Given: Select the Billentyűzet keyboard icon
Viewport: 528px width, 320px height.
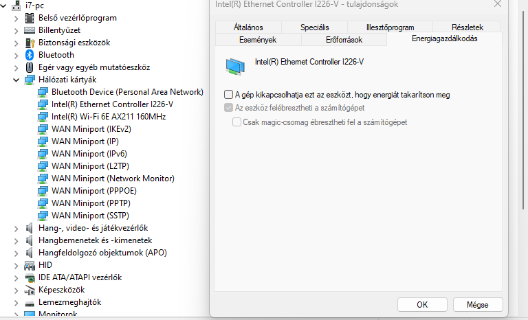Looking at the screenshot, I should [30, 30].
